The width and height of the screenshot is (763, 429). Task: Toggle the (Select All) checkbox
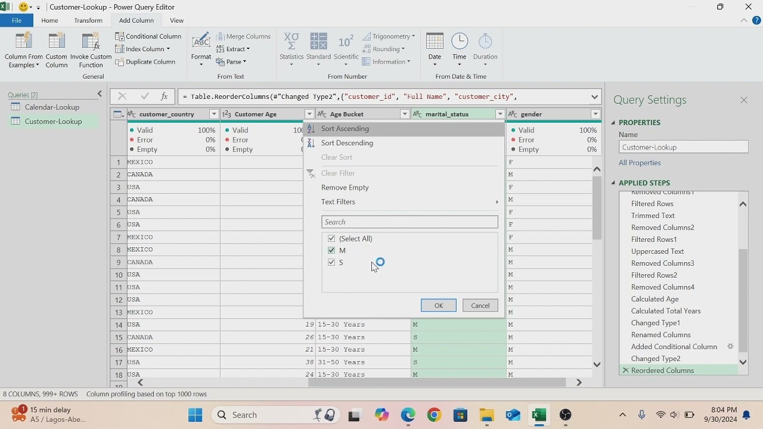(x=331, y=238)
